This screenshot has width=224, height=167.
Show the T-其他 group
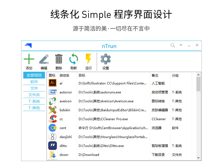(34, 108)
